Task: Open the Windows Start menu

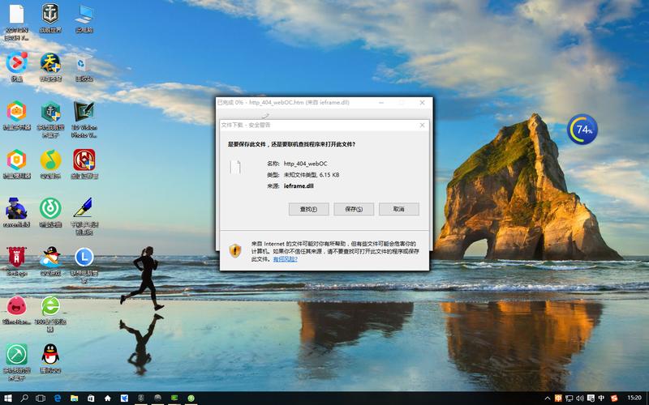Action: [7, 399]
